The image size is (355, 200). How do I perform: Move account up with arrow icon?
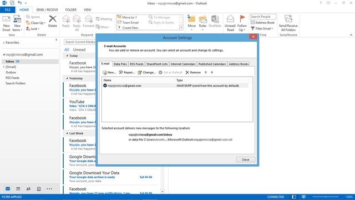(206, 72)
